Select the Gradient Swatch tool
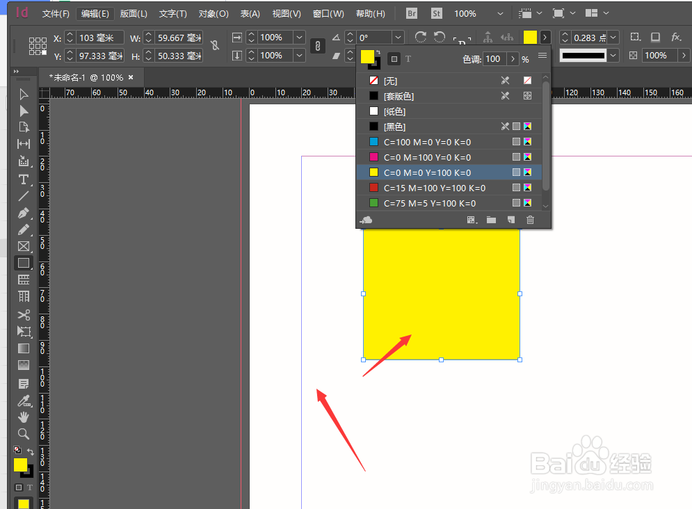This screenshot has height=509, width=692. click(x=24, y=348)
